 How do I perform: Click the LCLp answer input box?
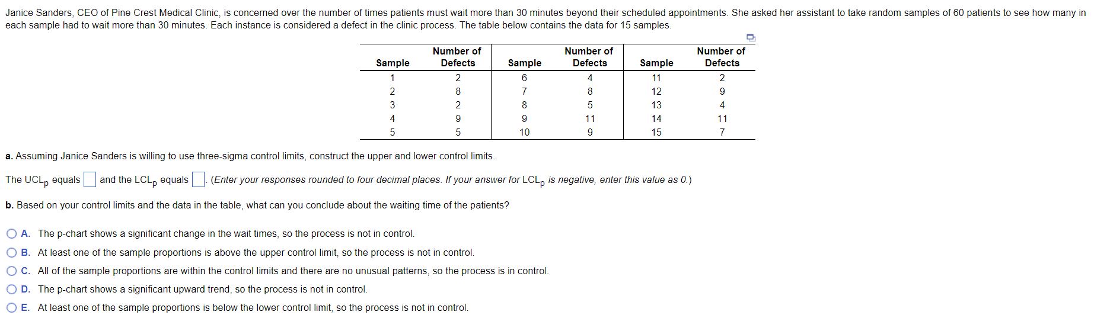(198, 179)
